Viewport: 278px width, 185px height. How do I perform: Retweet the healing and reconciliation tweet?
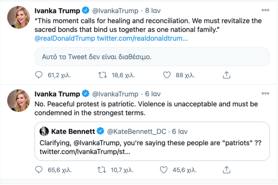tap(103, 75)
